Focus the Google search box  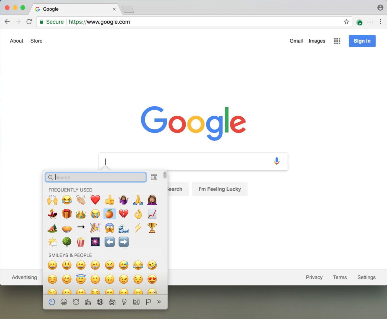click(x=193, y=161)
